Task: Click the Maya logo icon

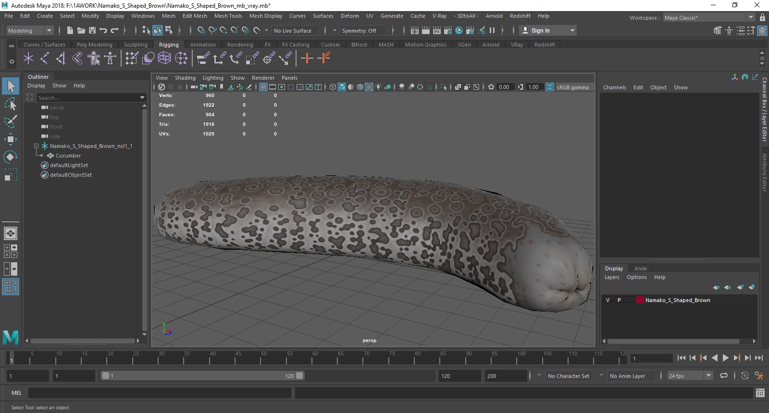Action: tap(11, 337)
